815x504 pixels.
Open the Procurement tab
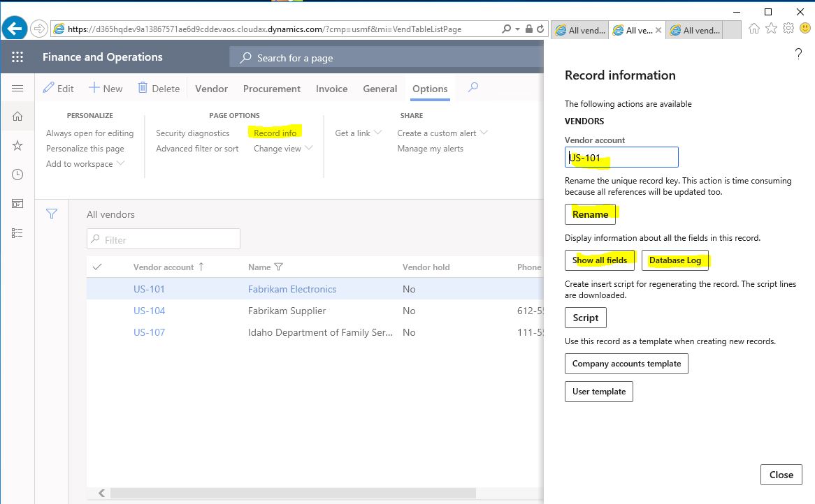coord(272,89)
